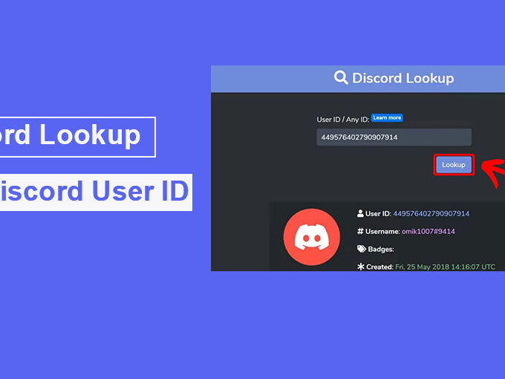Focus the User ID input field

394,137
